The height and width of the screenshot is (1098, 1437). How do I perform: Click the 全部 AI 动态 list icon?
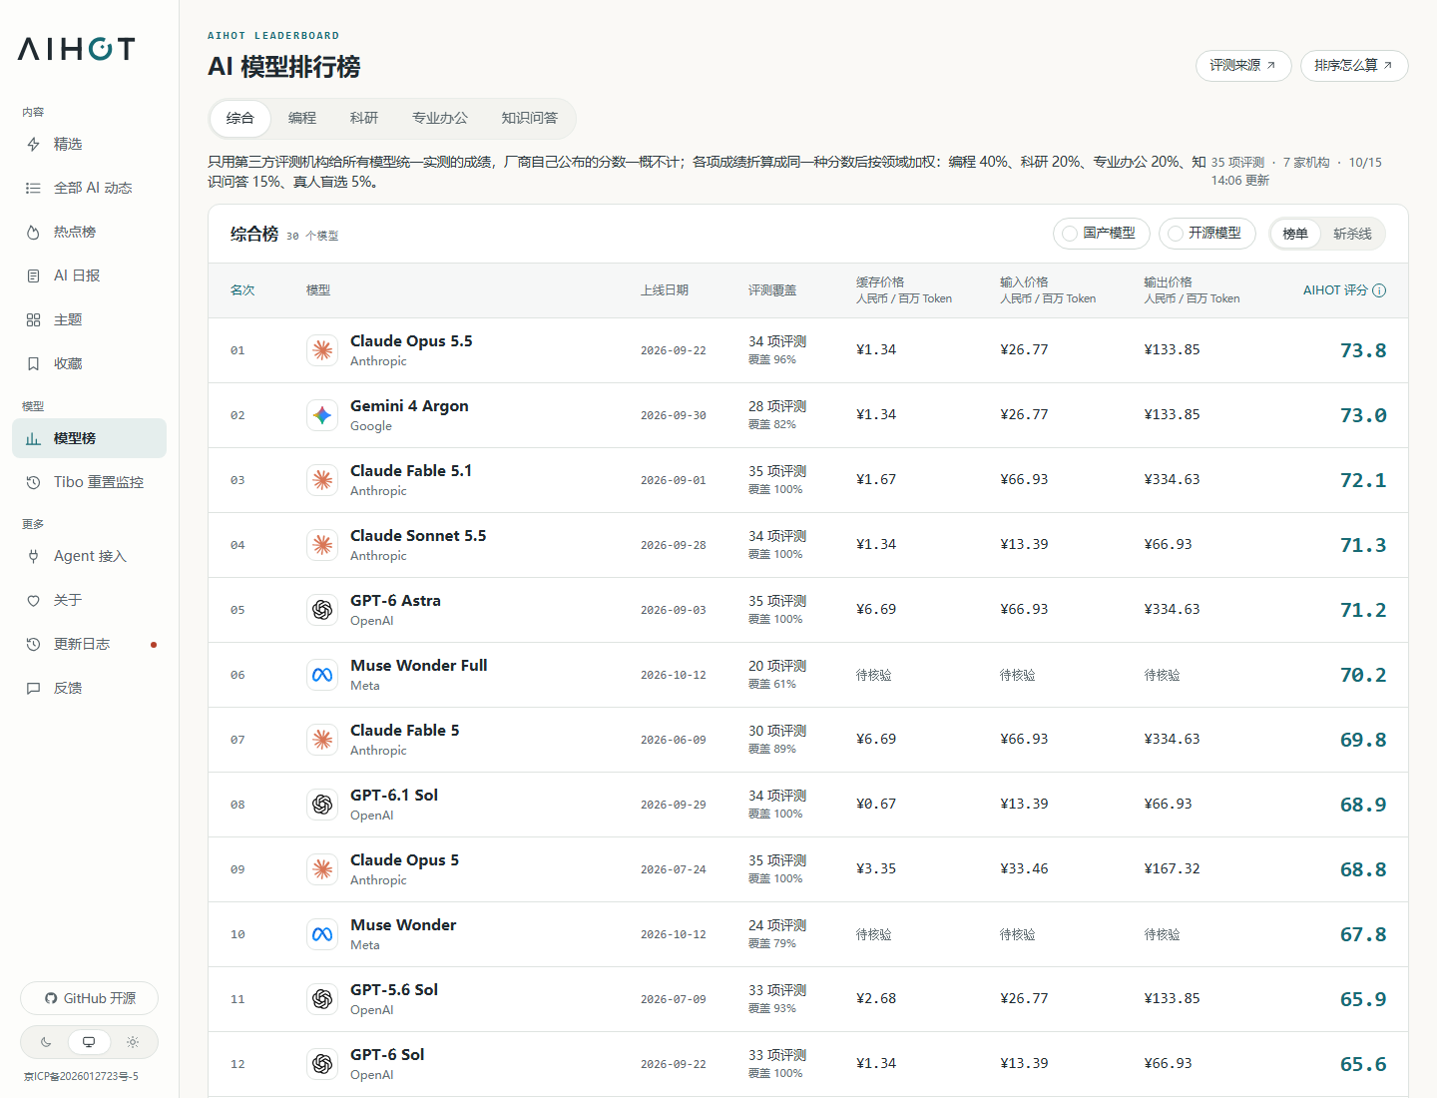pyautogui.click(x=33, y=188)
